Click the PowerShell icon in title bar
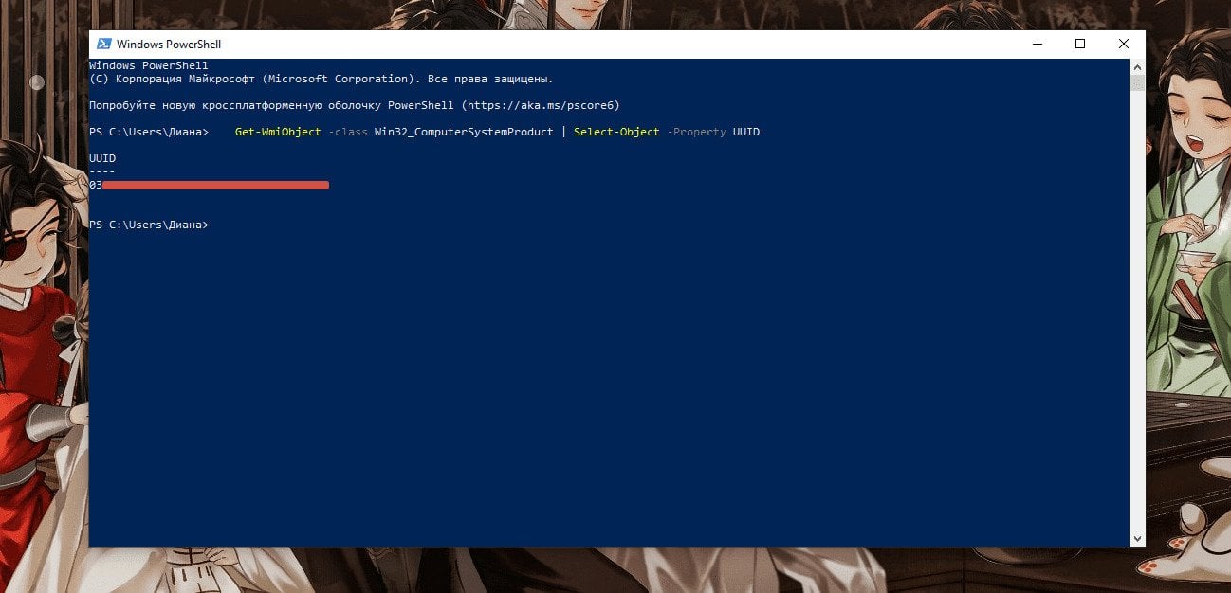The height and width of the screenshot is (593, 1231). 103,45
